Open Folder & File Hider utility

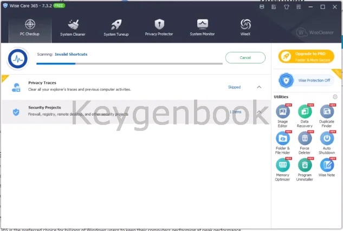(283, 140)
